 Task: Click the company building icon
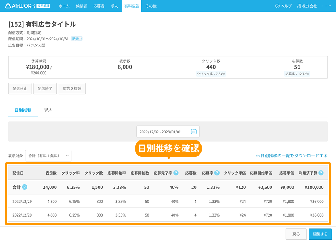pos(299,6)
